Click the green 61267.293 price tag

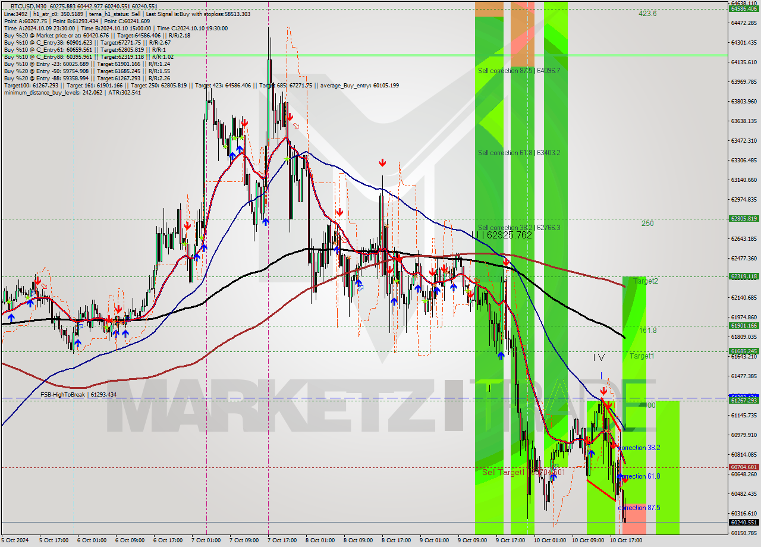(744, 401)
